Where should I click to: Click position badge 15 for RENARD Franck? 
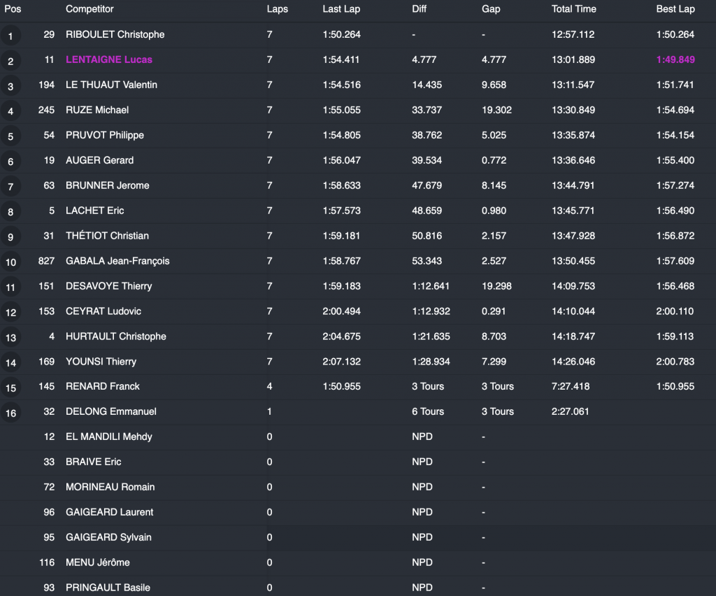coord(10,388)
